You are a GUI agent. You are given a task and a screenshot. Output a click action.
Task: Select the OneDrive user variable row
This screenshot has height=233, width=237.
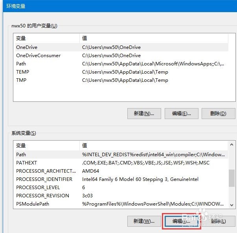(x=122, y=47)
